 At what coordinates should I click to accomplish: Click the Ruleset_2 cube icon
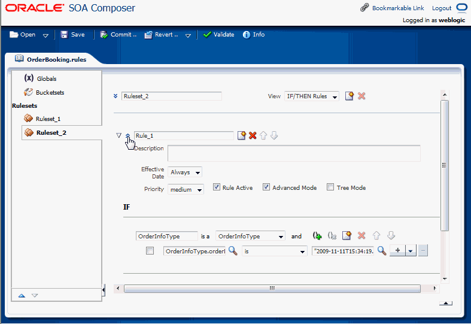(29, 132)
